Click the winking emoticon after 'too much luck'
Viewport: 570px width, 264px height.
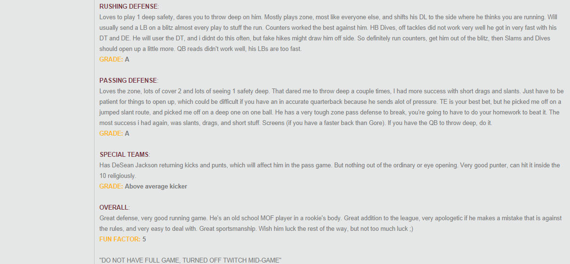pyautogui.click(x=410, y=229)
